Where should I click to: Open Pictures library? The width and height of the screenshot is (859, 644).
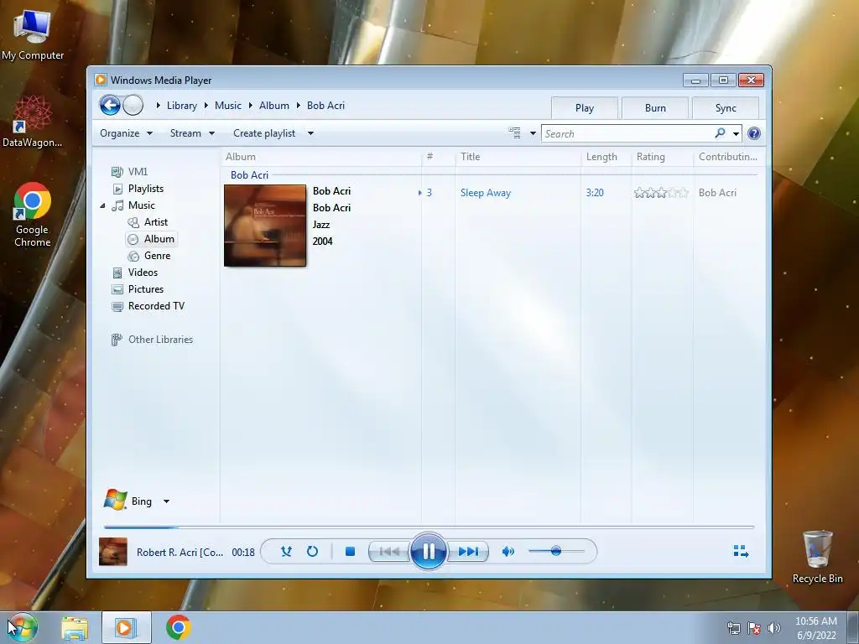(x=146, y=289)
